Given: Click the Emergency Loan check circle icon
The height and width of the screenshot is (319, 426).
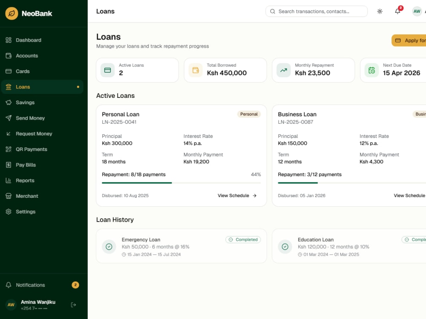Looking at the screenshot, I should click(x=109, y=247).
